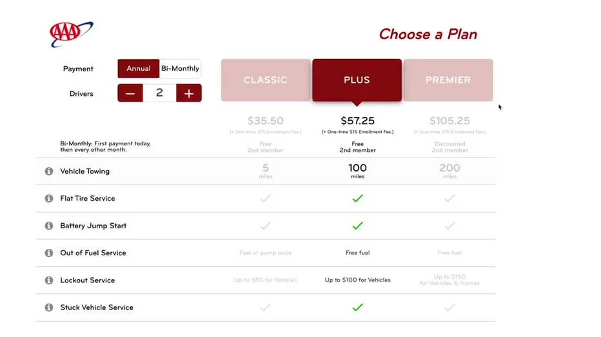The image size is (601, 337).
Task: Switch payment to Bi-Monthly
Action: 180,69
